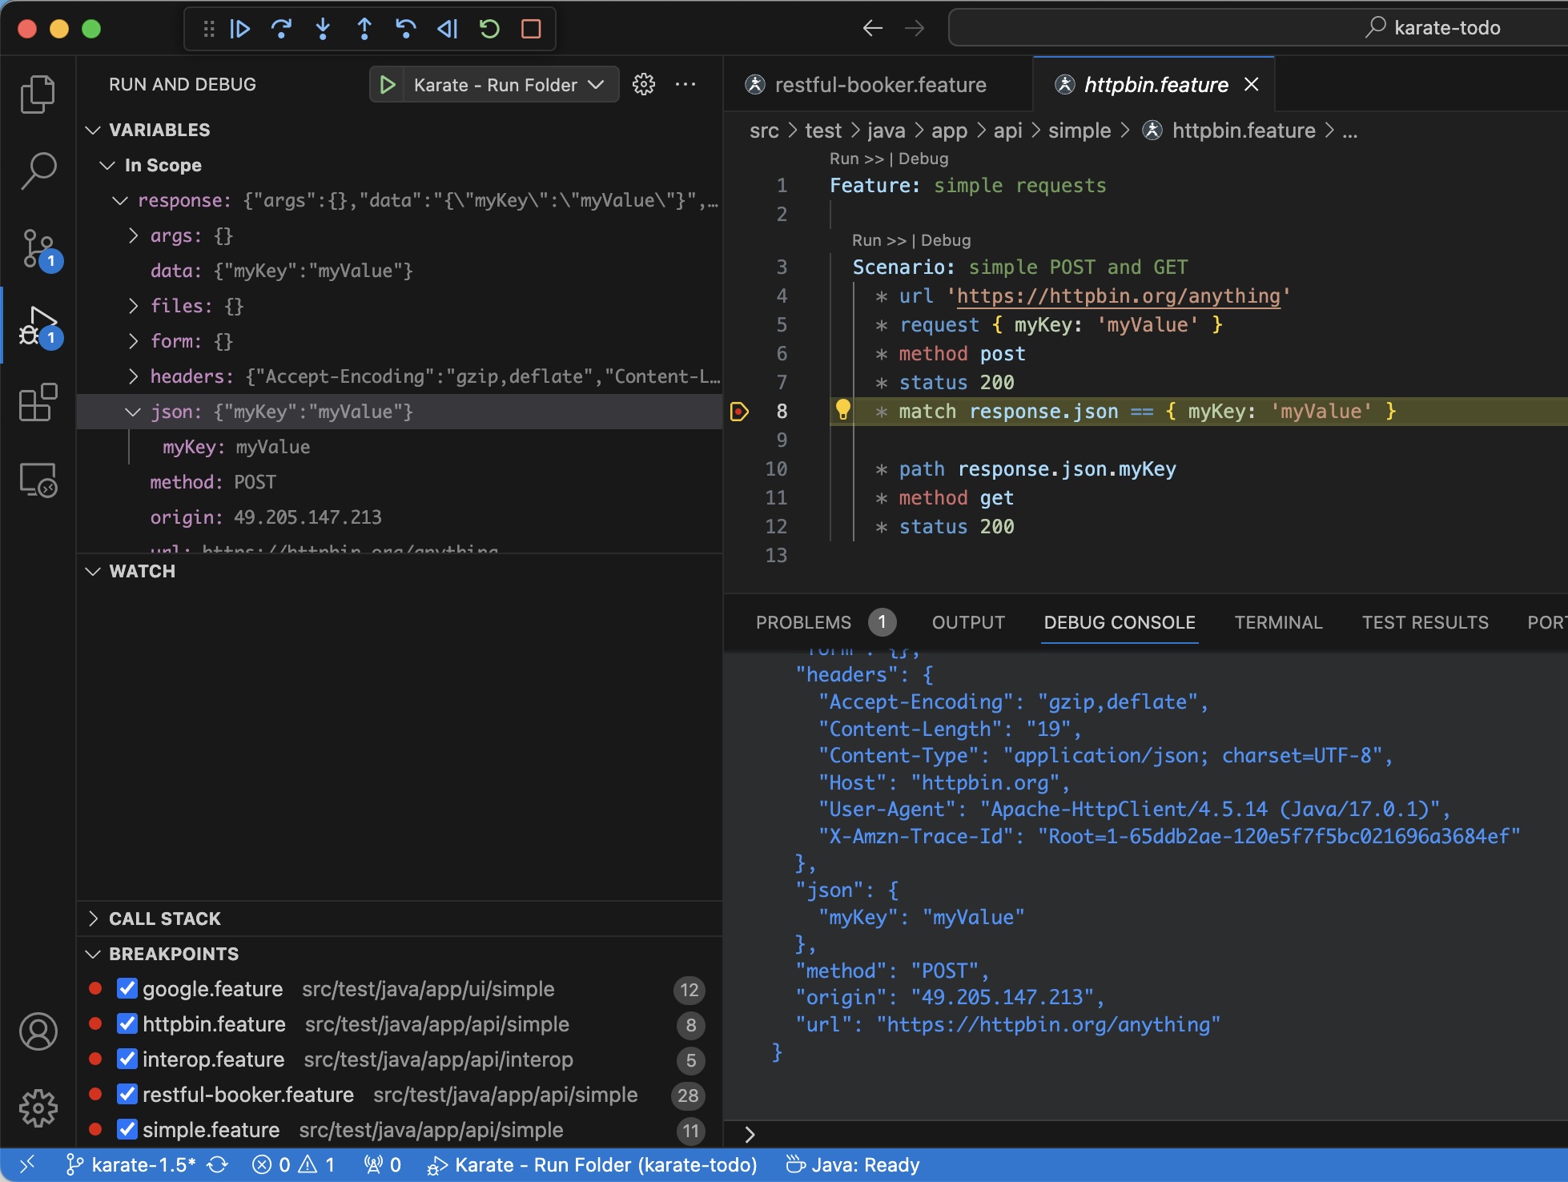Image resolution: width=1568 pixels, height=1182 pixels.
Task: Click Debug code lens above Scenario
Action: tap(946, 240)
